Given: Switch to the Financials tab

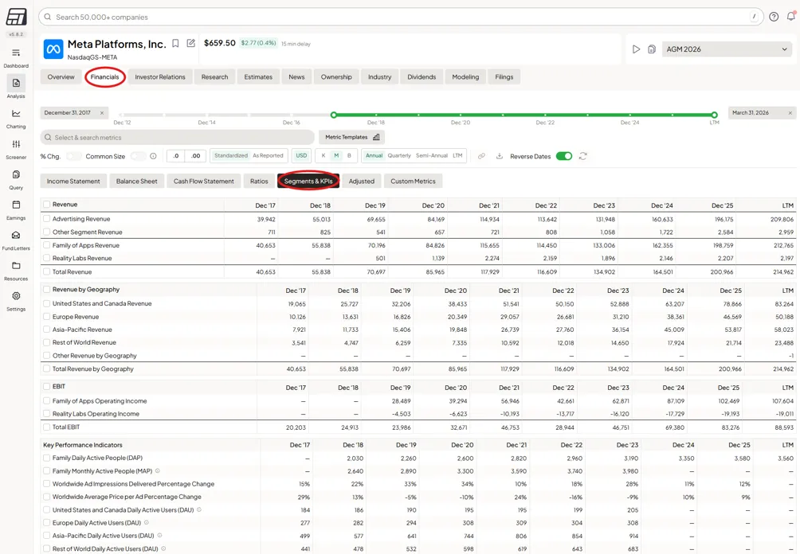Looking at the screenshot, I should tap(104, 77).
